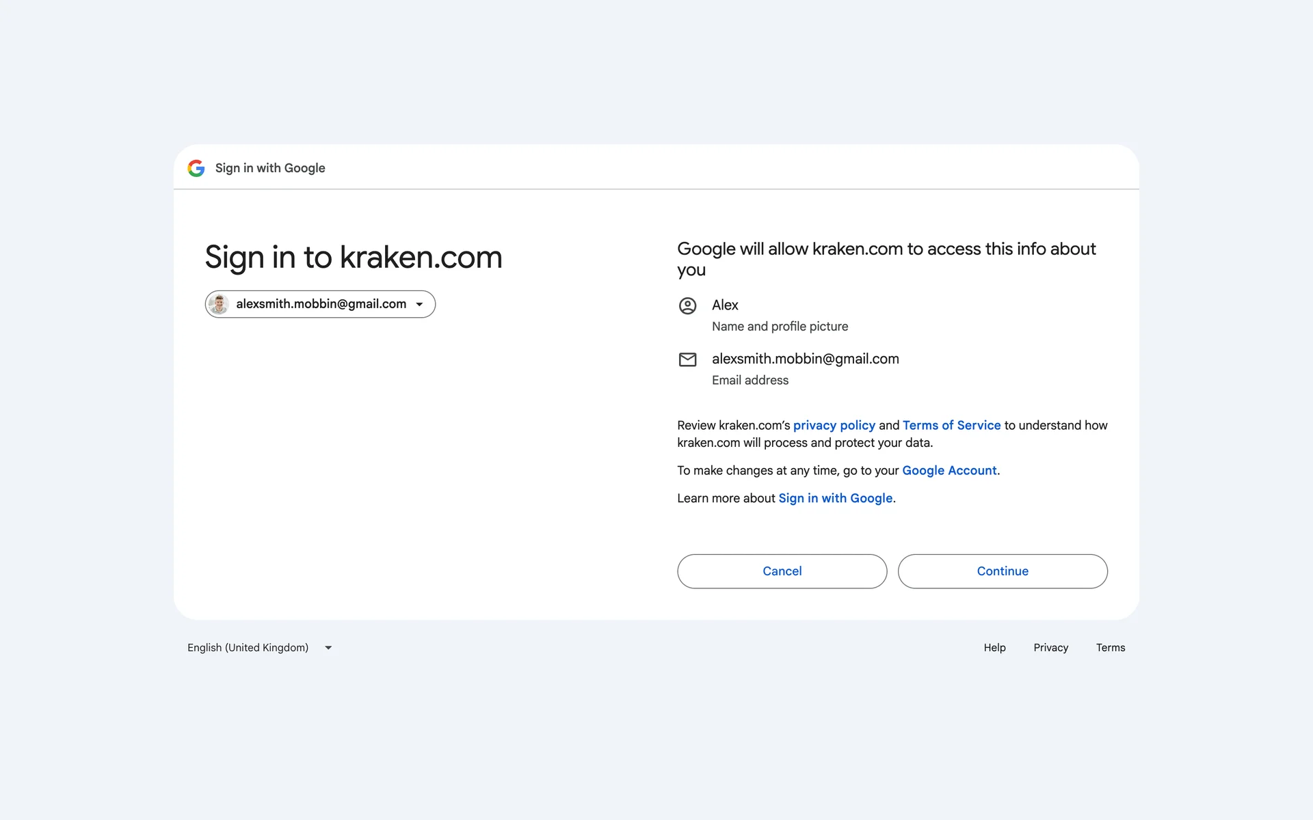This screenshot has width=1313, height=820.
Task: Open kraken.com's privacy policy link
Action: (x=834, y=425)
